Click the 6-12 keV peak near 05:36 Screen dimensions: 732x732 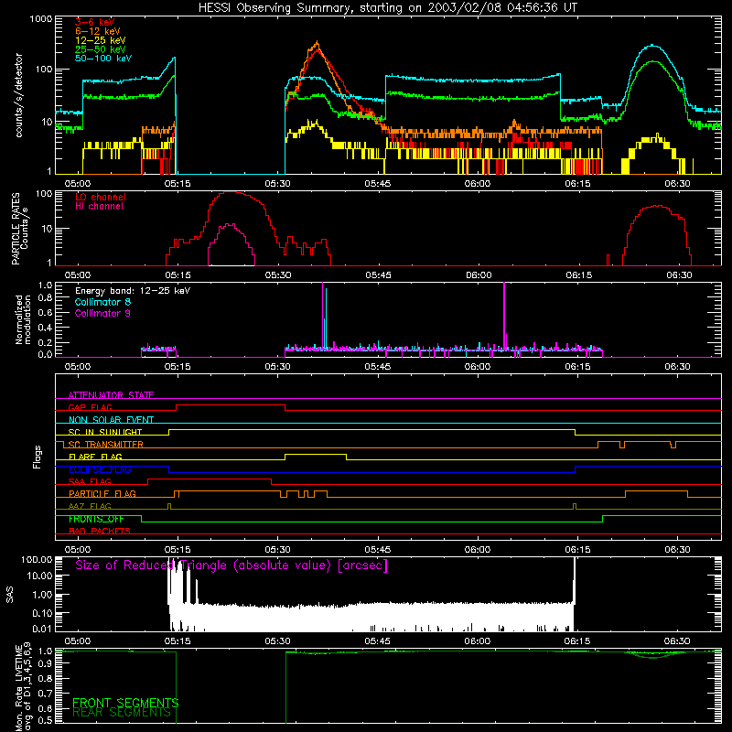click(318, 42)
